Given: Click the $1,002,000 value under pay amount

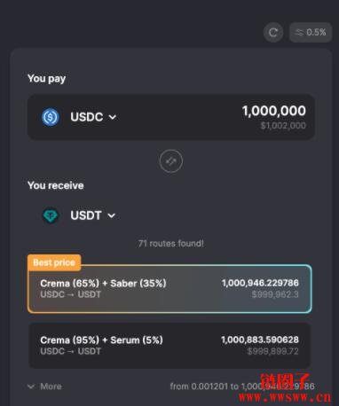Looking at the screenshot, I should pyautogui.click(x=283, y=126).
